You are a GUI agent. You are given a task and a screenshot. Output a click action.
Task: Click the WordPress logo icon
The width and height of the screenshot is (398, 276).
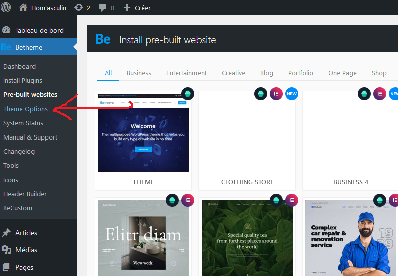click(6, 7)
